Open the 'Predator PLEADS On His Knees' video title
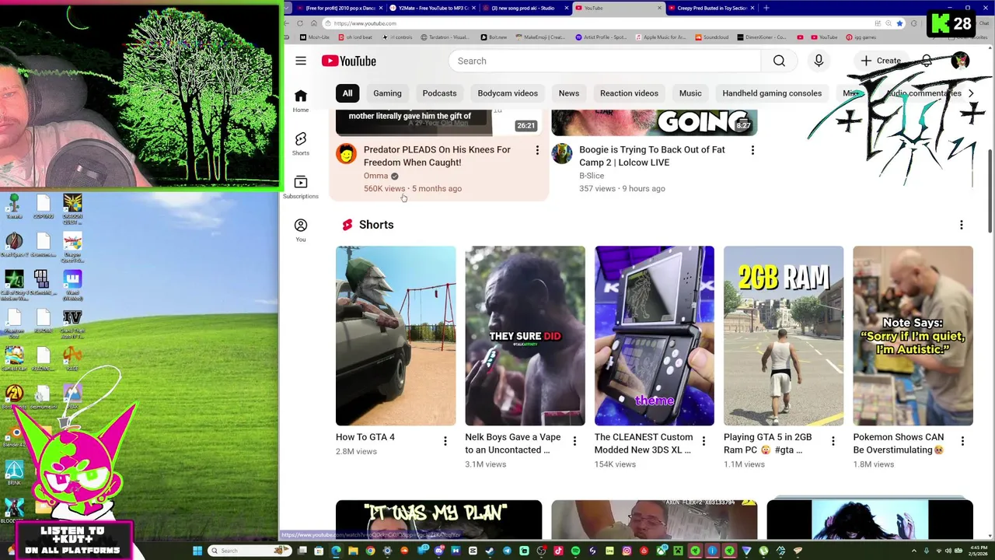The height and width of the screenshot is (560, 995). [x=437, y=156]
